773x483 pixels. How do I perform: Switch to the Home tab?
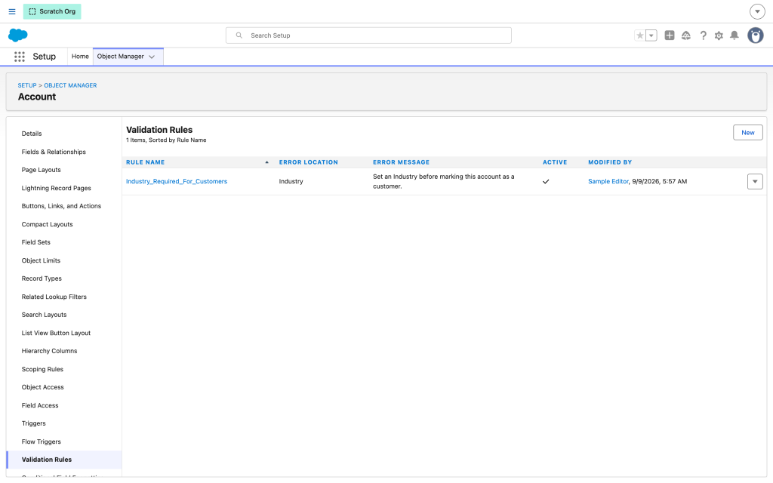pyautogui.click(x=80, y=56)
